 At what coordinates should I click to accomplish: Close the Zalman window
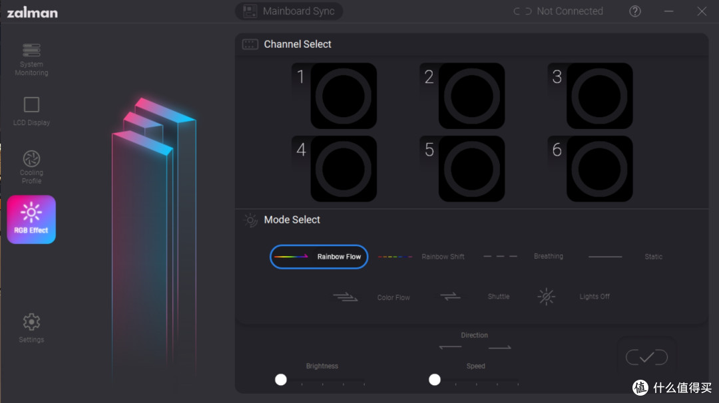click(x=702, y=11)
